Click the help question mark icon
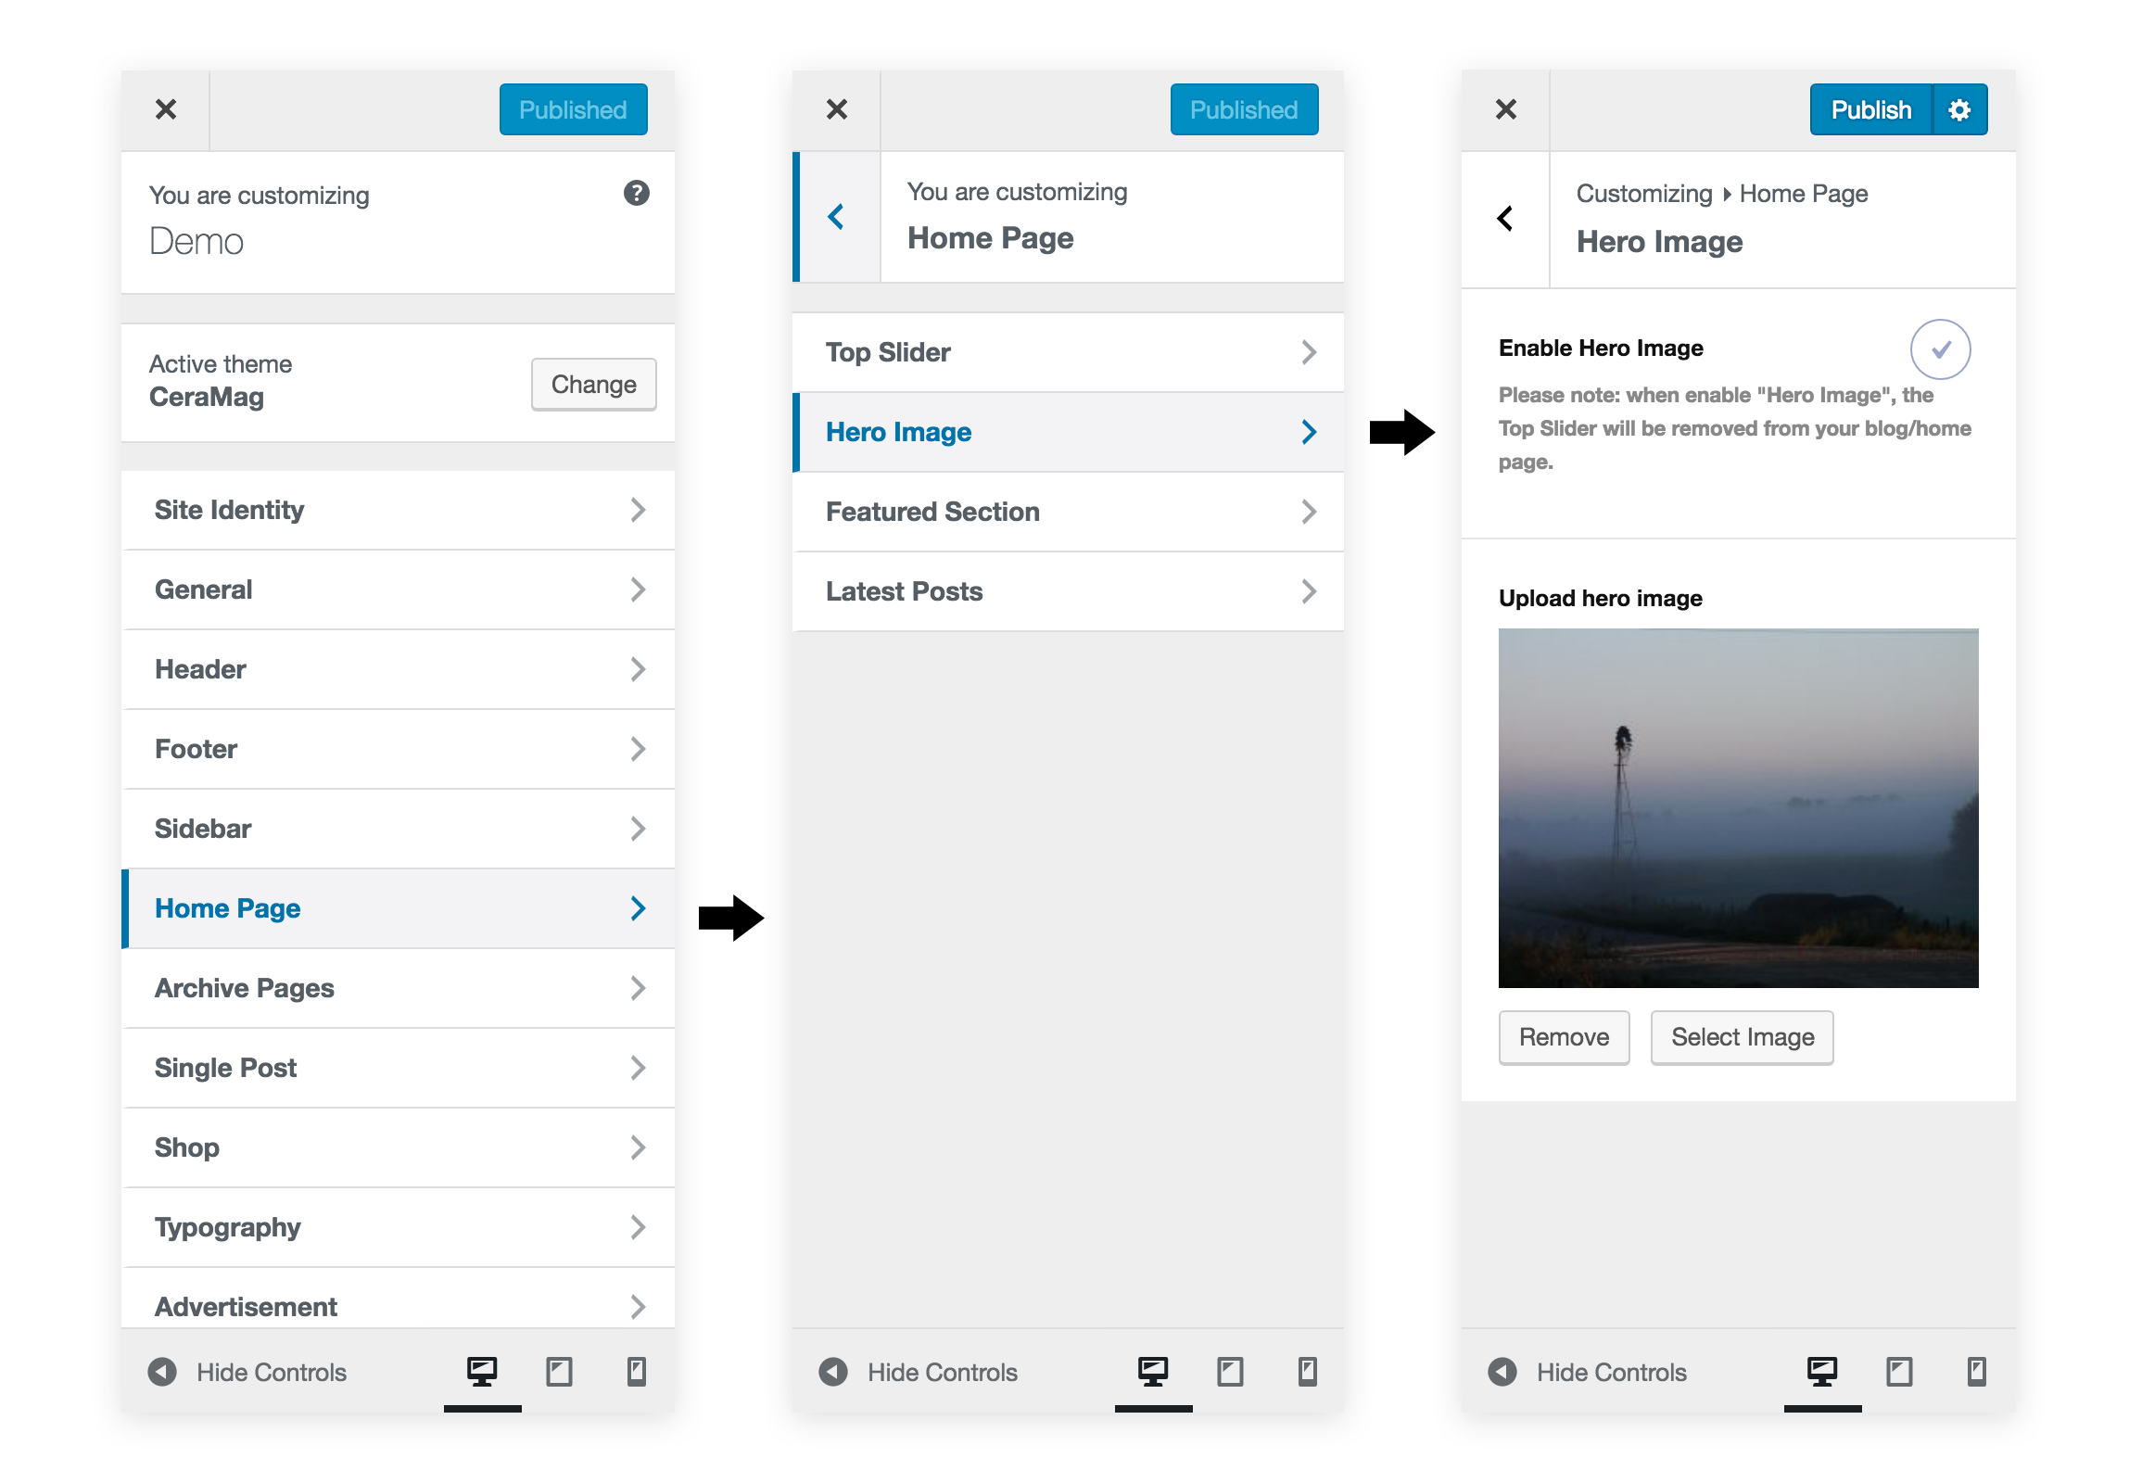The image size is (2142, 1483). click(x=636, y=194)
